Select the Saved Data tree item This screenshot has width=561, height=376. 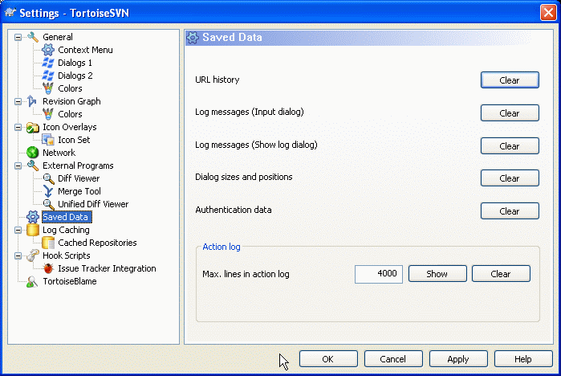(x=67, y=217)
